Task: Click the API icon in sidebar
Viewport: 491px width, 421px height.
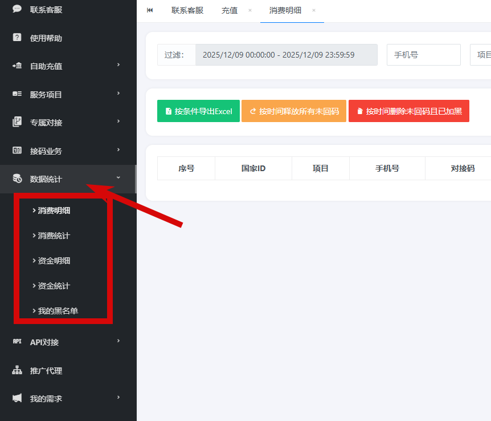Action: coord(17,341)
